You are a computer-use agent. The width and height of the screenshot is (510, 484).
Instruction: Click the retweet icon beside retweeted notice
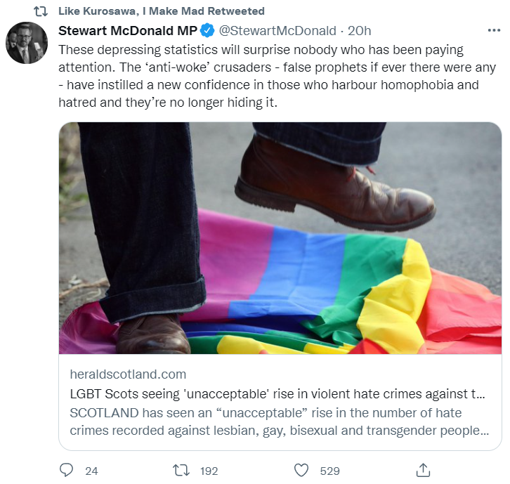[x=41, y=11]
